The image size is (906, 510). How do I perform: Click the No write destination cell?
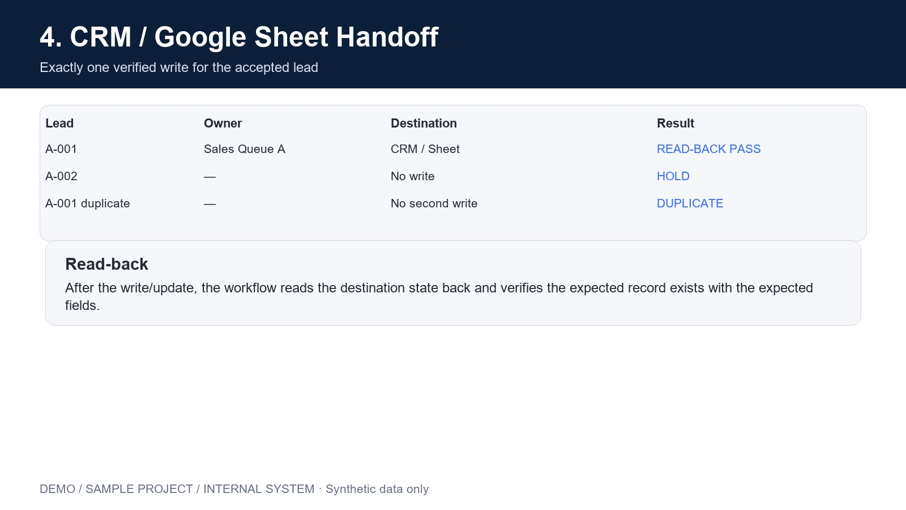click(413, 176)
